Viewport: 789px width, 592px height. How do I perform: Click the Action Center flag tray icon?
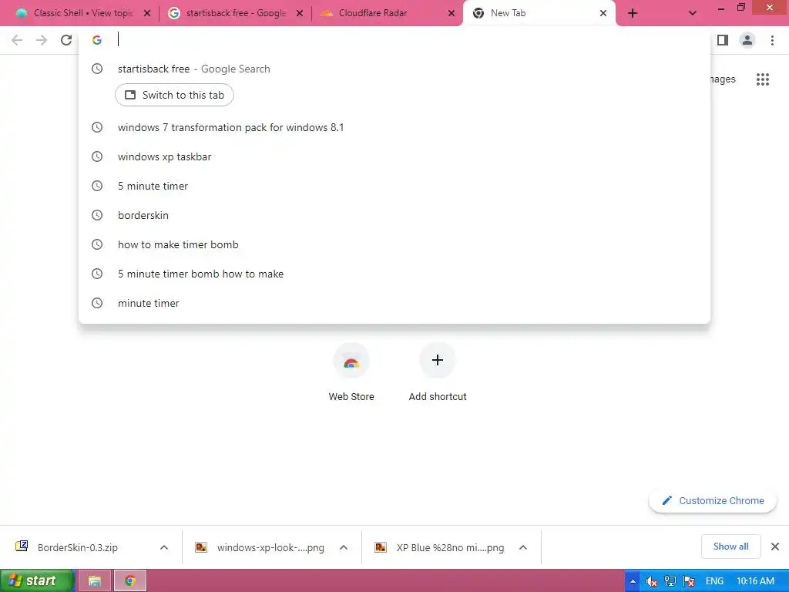click(688, 581)
